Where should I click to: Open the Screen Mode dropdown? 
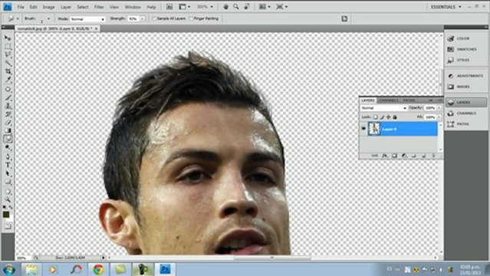pos(281,7)
